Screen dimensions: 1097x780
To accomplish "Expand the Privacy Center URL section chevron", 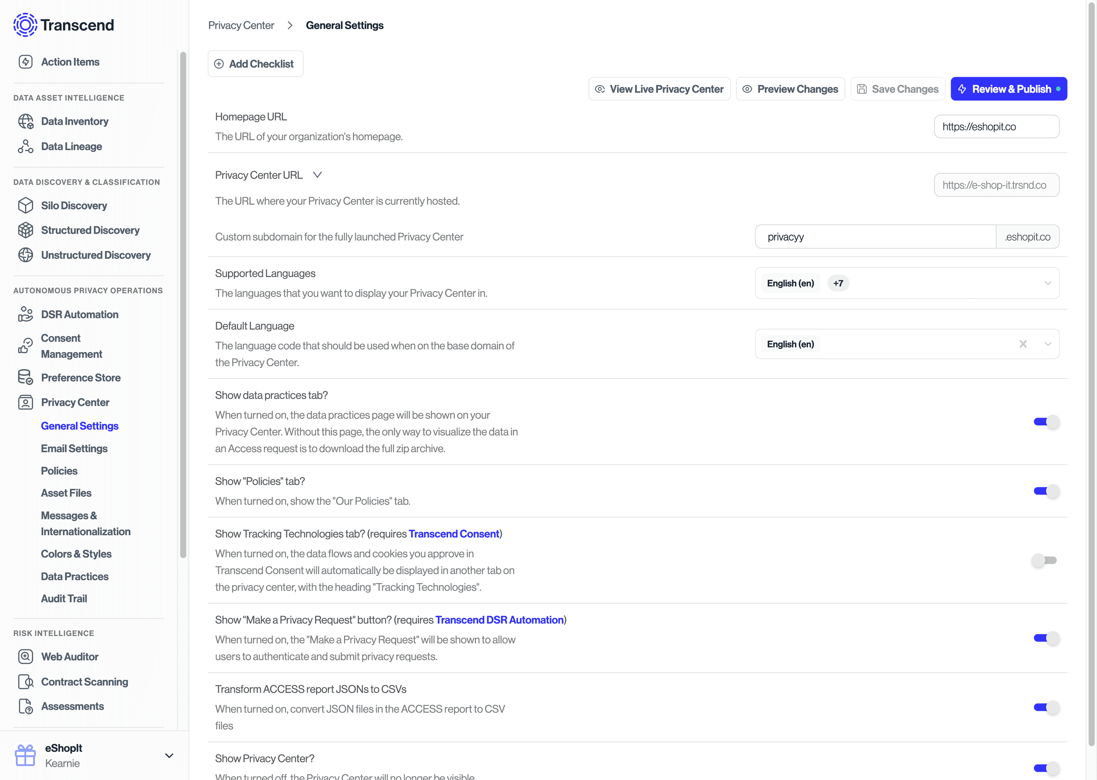I will click(317, 175).
